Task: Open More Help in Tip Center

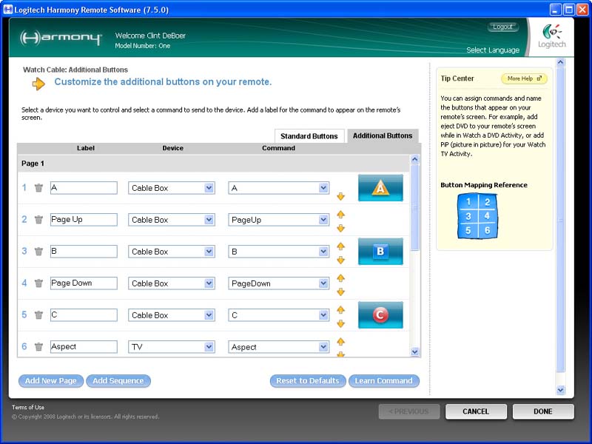Action: coord(524,78)
